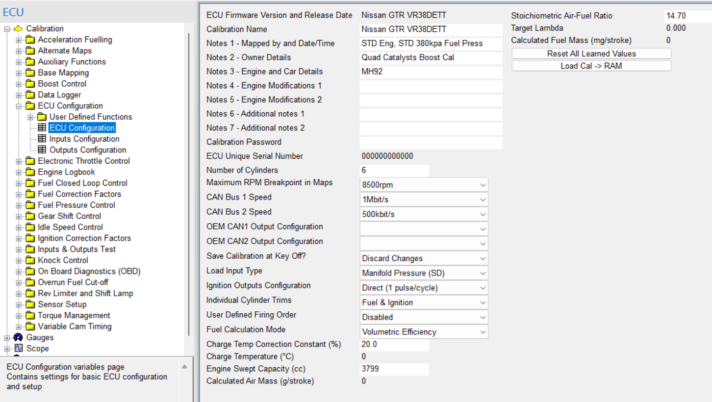Select Inputs Configuration in the tree
The width and height of the screenshot is (712, 402).
[84, 139]
